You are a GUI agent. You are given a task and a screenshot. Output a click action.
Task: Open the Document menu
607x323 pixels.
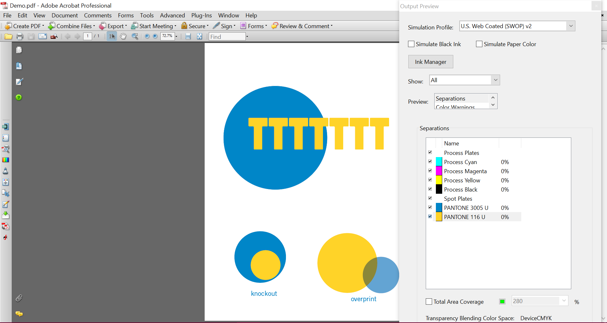click(65, 15)
